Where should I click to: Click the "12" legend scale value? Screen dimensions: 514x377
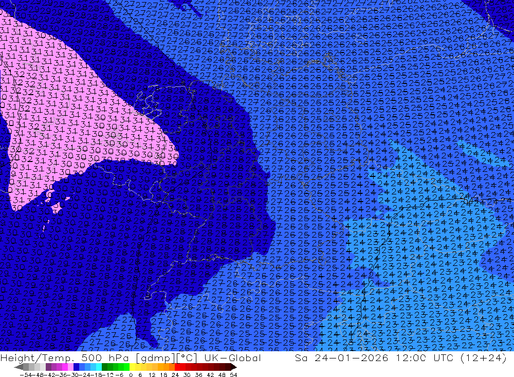point(152,375)
